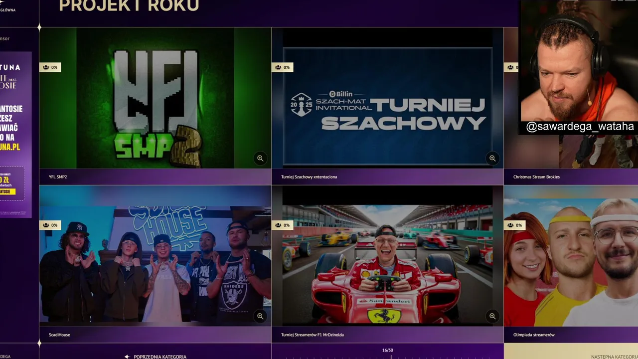
Task: Click the 0% votes badge on YFL SMP2
Action: pyautogui.click(x=50, y=67)
